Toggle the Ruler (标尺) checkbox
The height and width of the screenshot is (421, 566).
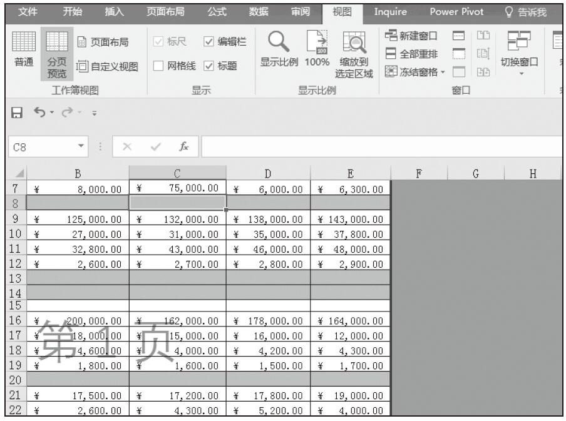click(x=158, y=41)
